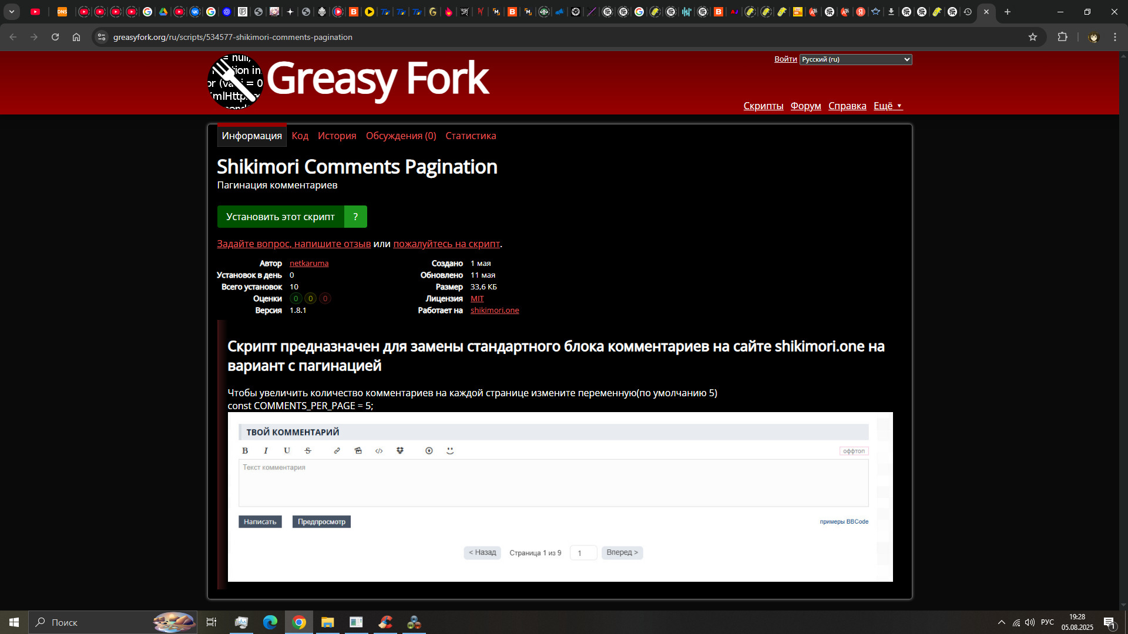Open author netkaruma profile link
Image resolution: width=1128 pixels, height=634 pixels.
[309, 263]
